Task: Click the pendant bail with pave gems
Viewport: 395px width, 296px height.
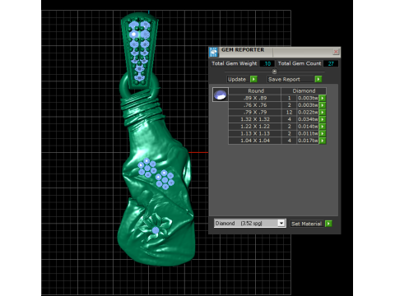Action: click(x=140, y=51)
